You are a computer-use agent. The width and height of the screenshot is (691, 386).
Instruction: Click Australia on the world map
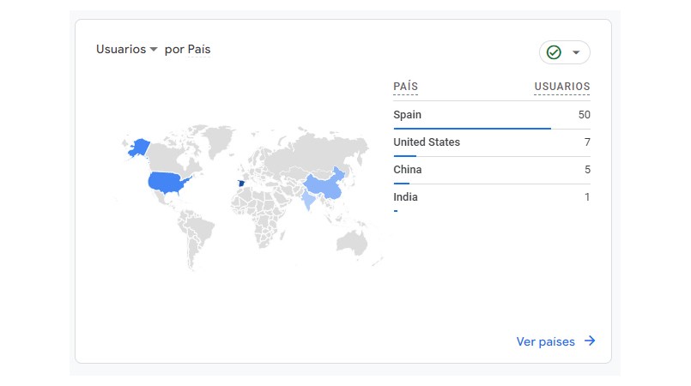point(353,243)
